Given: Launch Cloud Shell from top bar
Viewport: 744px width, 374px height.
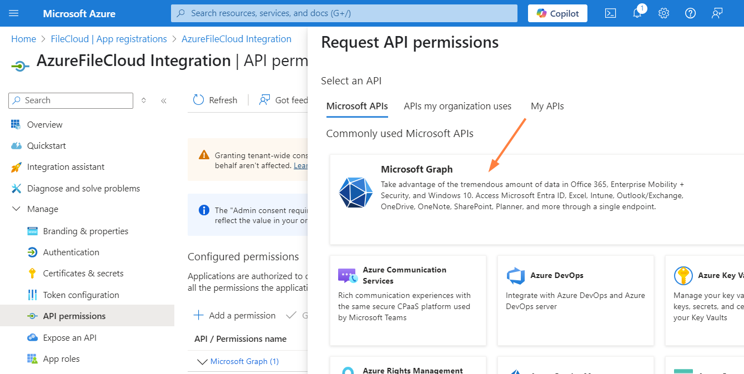Looking at the screenshot, I should (610, 13).
